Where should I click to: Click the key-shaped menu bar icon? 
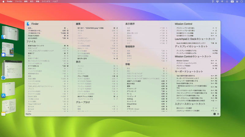(x=213, y=2)
